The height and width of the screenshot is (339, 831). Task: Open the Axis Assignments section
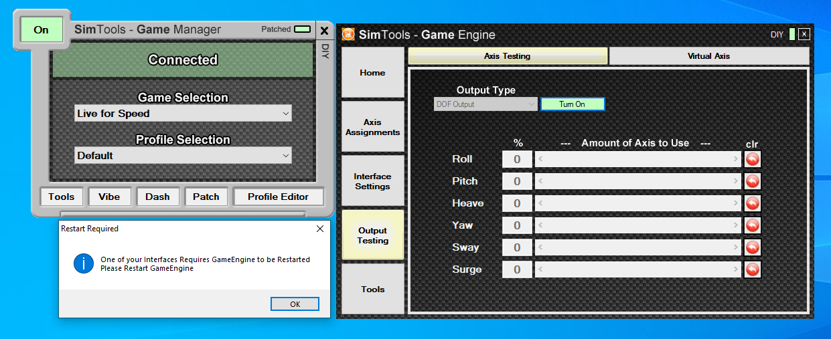coord(373,127)
